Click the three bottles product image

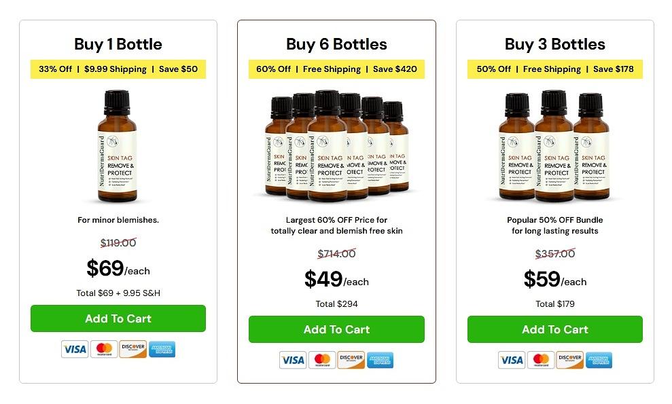tap(555, 147)
